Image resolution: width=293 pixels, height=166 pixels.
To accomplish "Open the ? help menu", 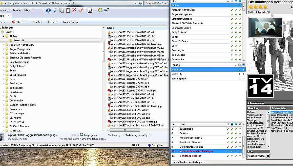I will (x=34, y=10).
